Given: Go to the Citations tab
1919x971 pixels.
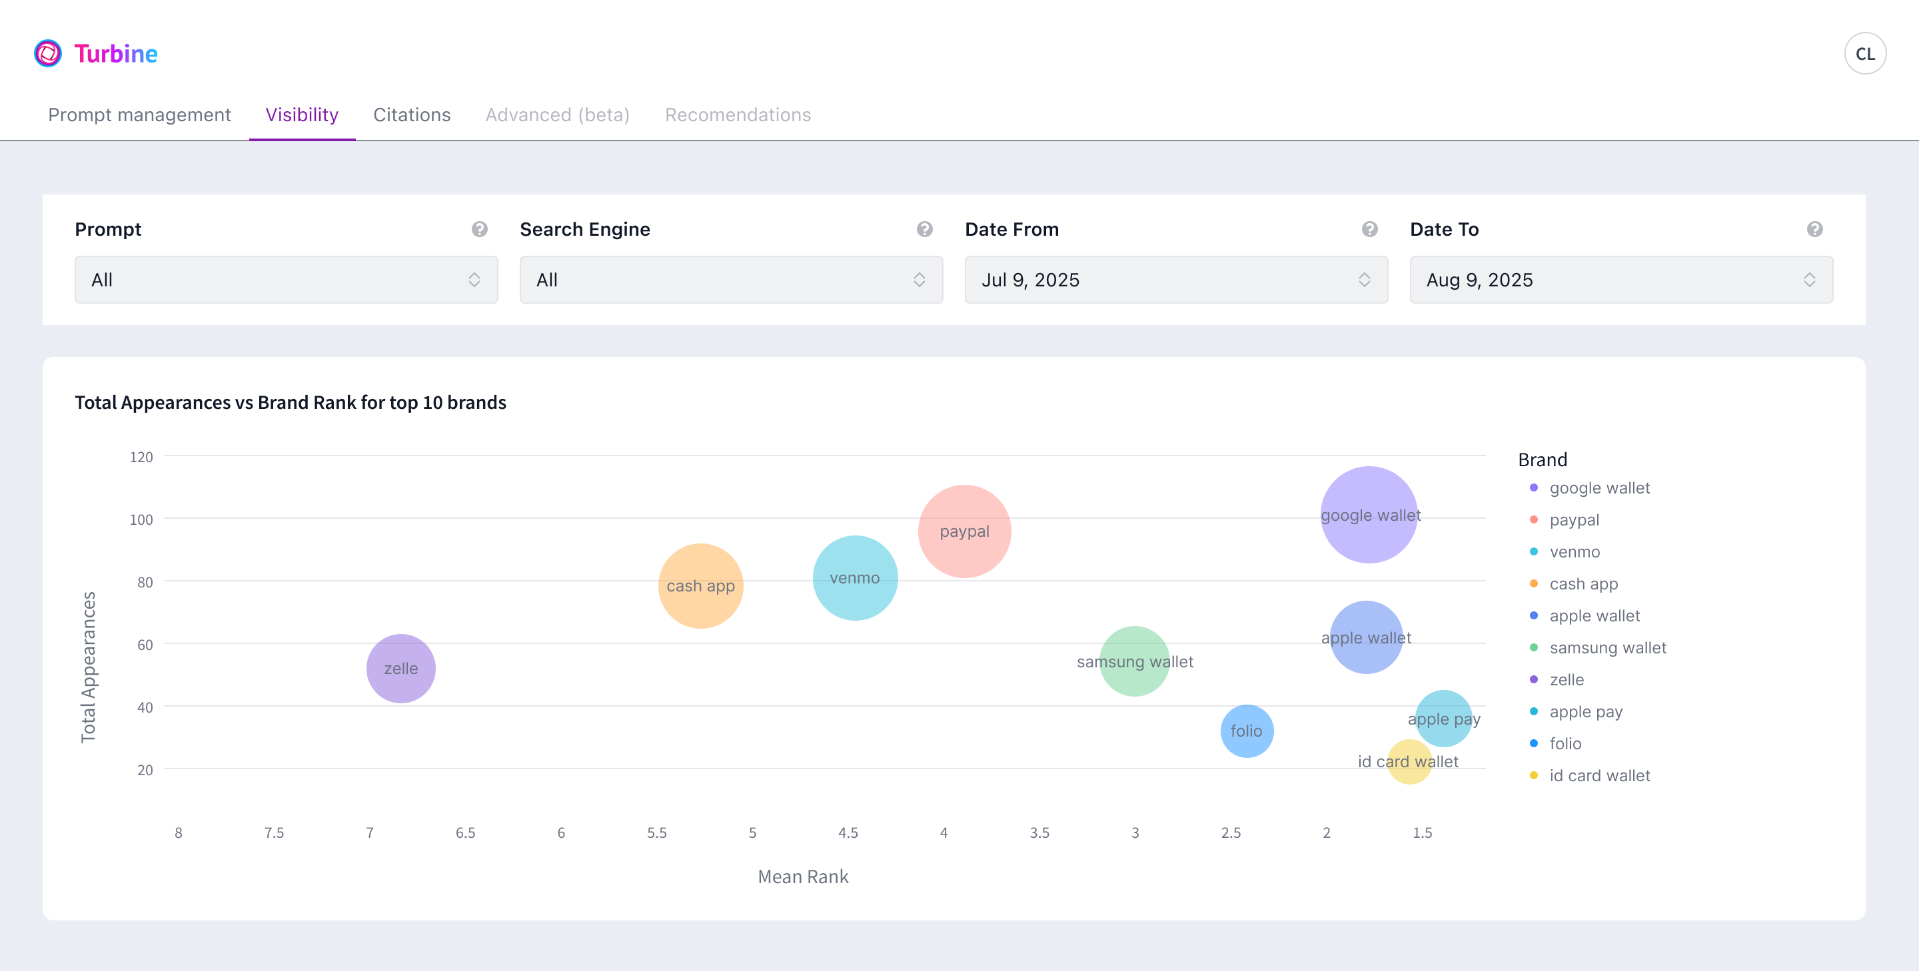Looking at the screenshot, I should point(412,115).
